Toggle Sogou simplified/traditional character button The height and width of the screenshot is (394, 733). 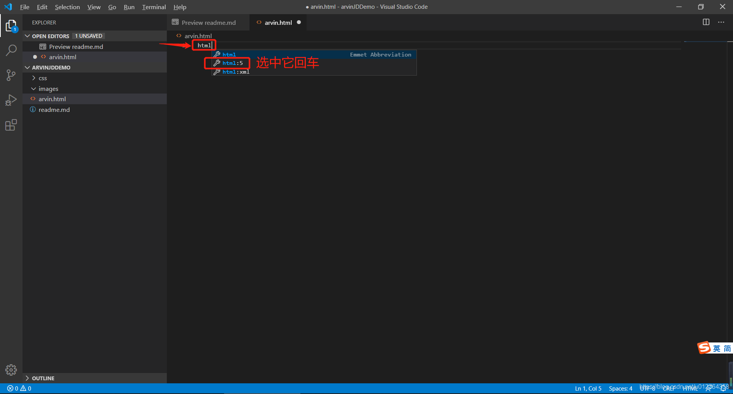727,349
